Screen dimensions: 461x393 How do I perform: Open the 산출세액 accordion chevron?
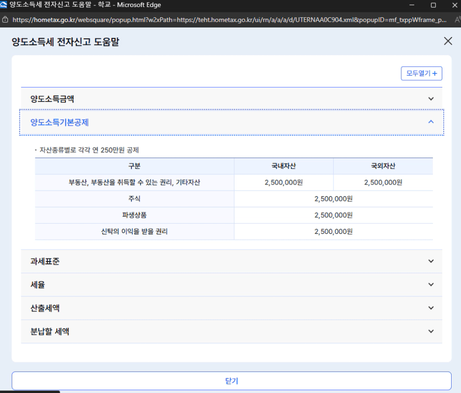point(431,308)
